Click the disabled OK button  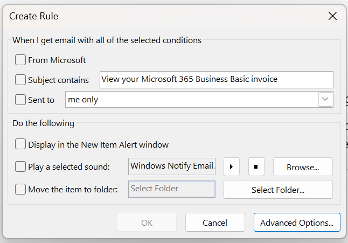click(x=147, y=223)
